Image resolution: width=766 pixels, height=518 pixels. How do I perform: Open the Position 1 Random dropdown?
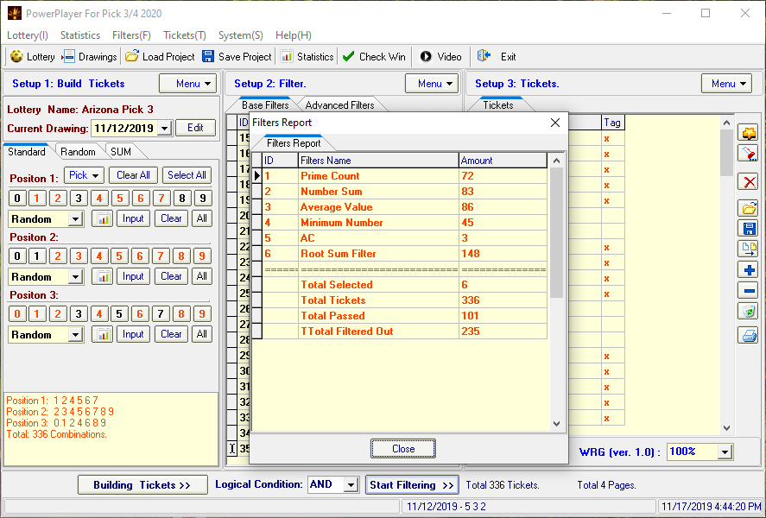pos(74,218)
